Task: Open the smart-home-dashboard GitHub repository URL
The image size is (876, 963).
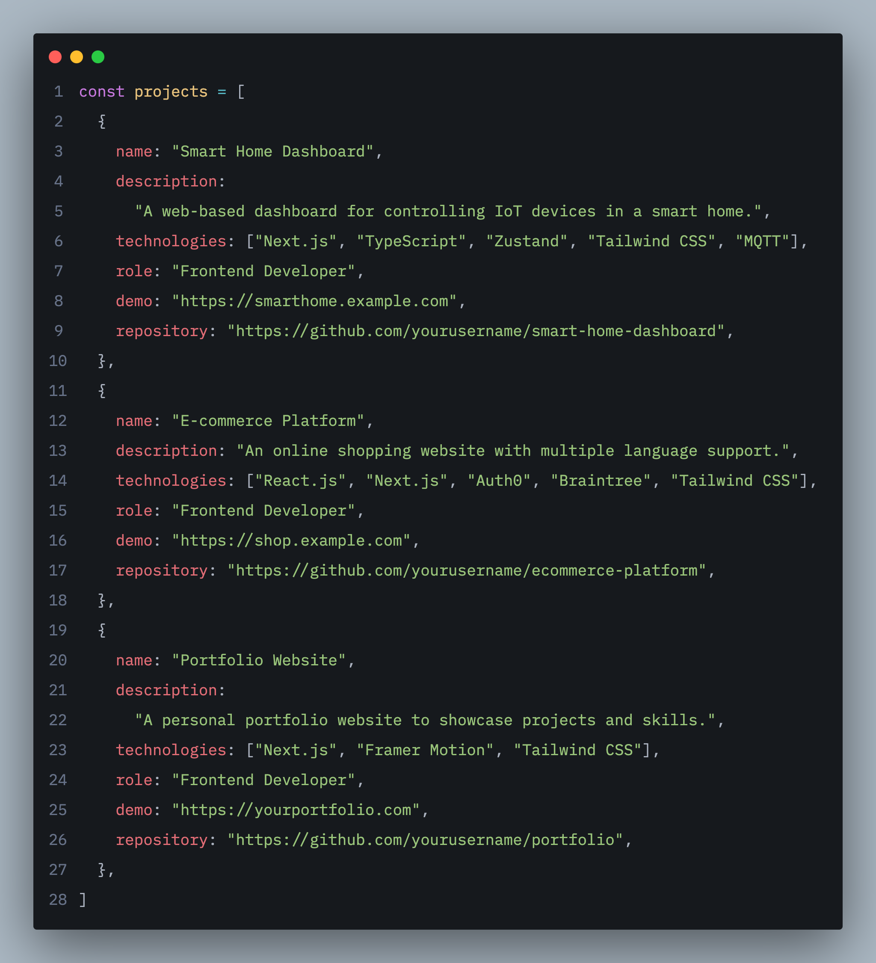Action: click(476, 331)
